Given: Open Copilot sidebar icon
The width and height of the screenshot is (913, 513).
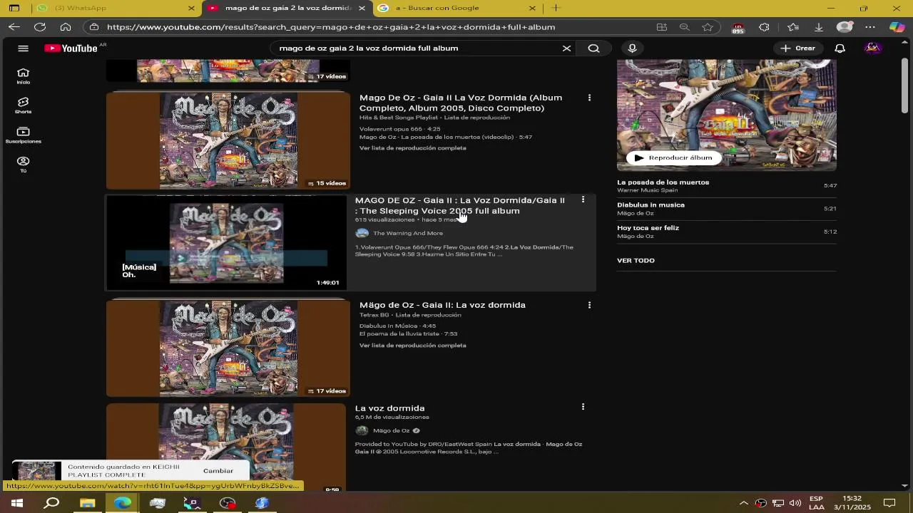Looking at the screenshot, I should click(897, 27).
